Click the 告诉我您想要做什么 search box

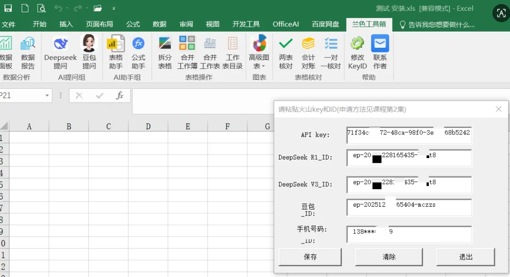pos(437,25)
